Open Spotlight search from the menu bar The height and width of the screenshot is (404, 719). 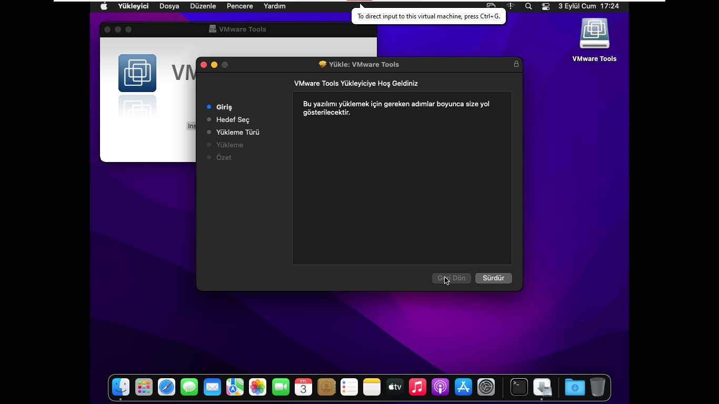[528, 6]
